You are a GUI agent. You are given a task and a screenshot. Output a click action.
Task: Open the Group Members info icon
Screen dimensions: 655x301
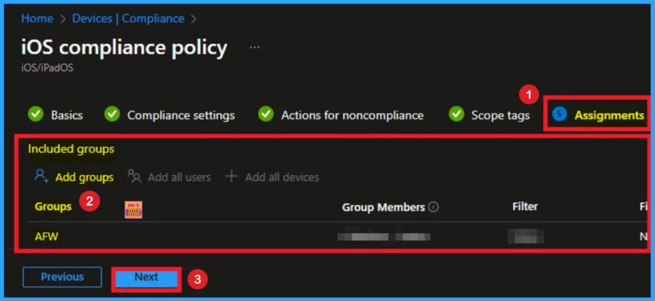pos(434,207)
